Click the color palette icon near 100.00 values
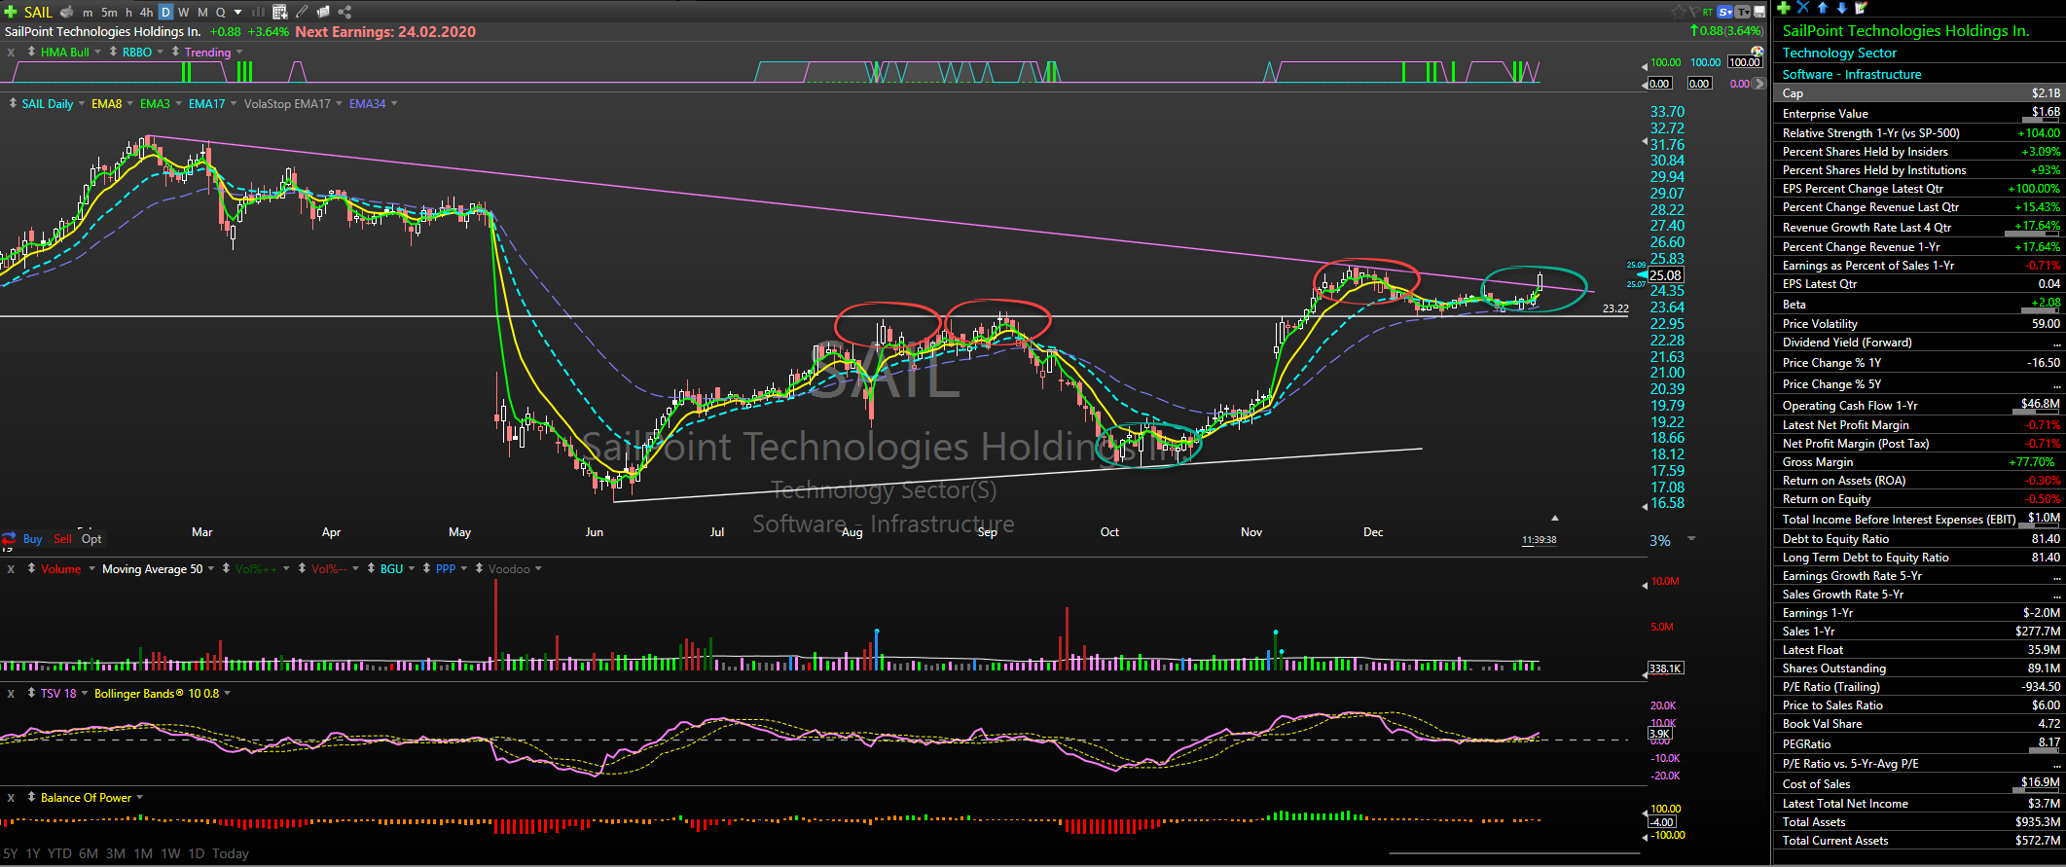This screenshot has width=2066, height=867. pyautogui.click(x=1758, y=52)
